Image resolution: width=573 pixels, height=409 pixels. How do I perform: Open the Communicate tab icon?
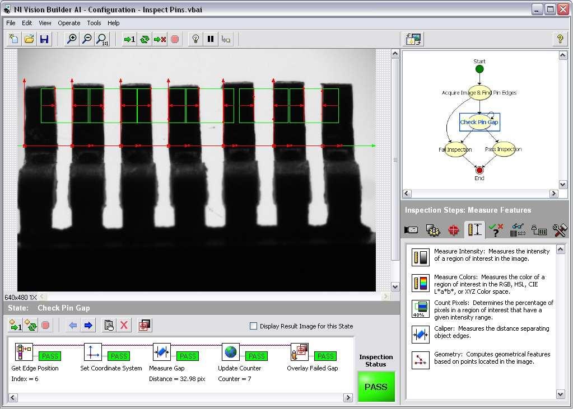coord(539,230)
